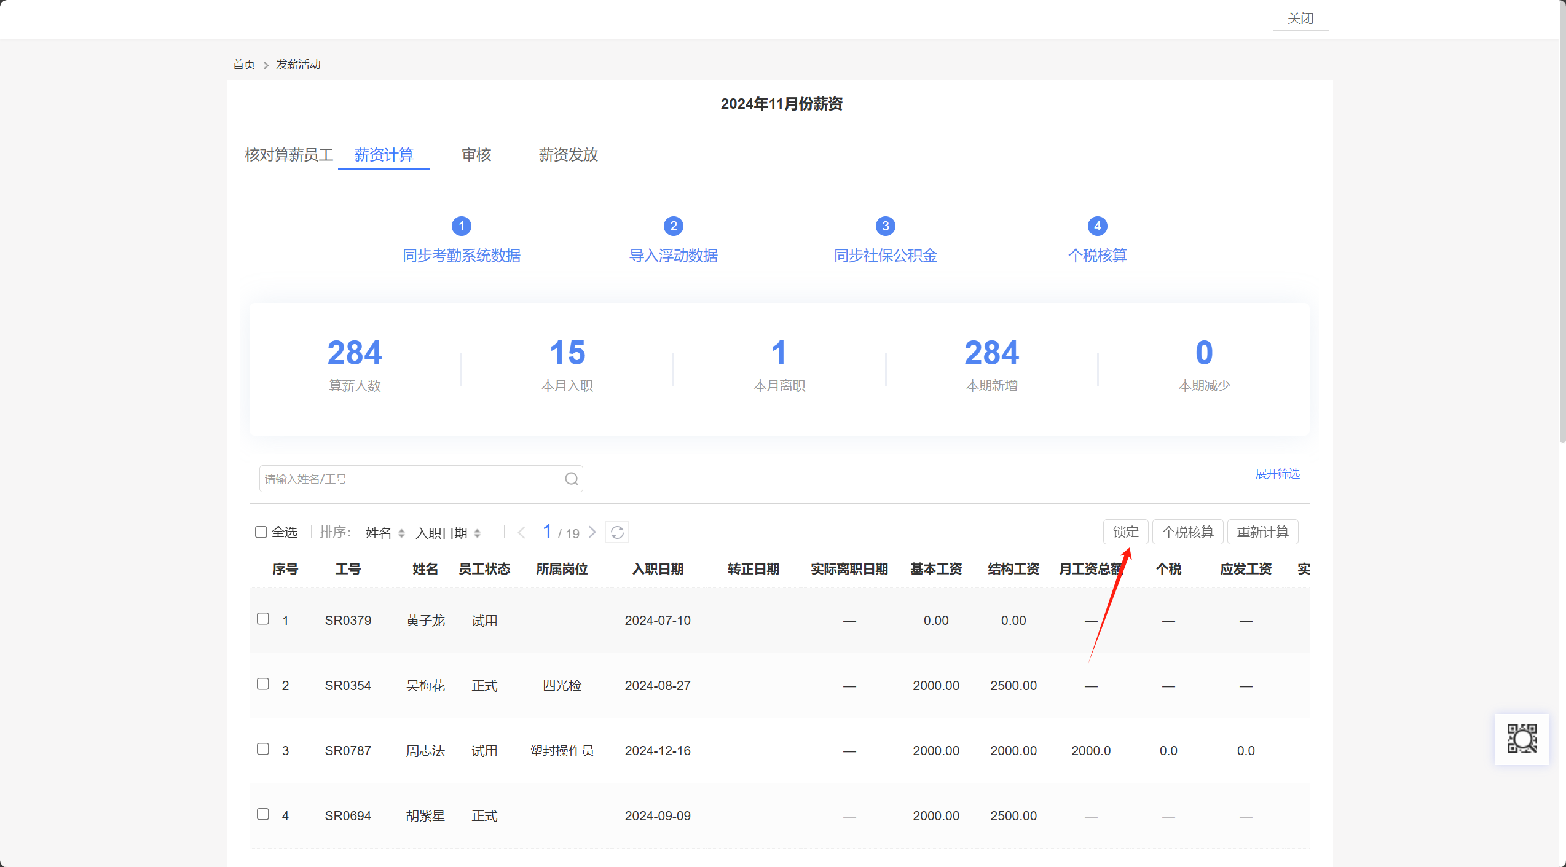This screenshot has height=867, width=1566.
Task: Sort list by 姓名 arrows
Action: pyautogui.click(x=401, y=533)
